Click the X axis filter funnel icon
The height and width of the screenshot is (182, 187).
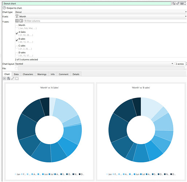17,16
